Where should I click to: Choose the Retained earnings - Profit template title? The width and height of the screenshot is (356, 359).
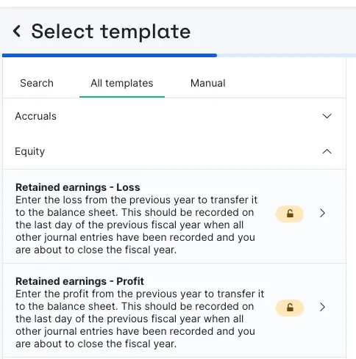(79, 281)
